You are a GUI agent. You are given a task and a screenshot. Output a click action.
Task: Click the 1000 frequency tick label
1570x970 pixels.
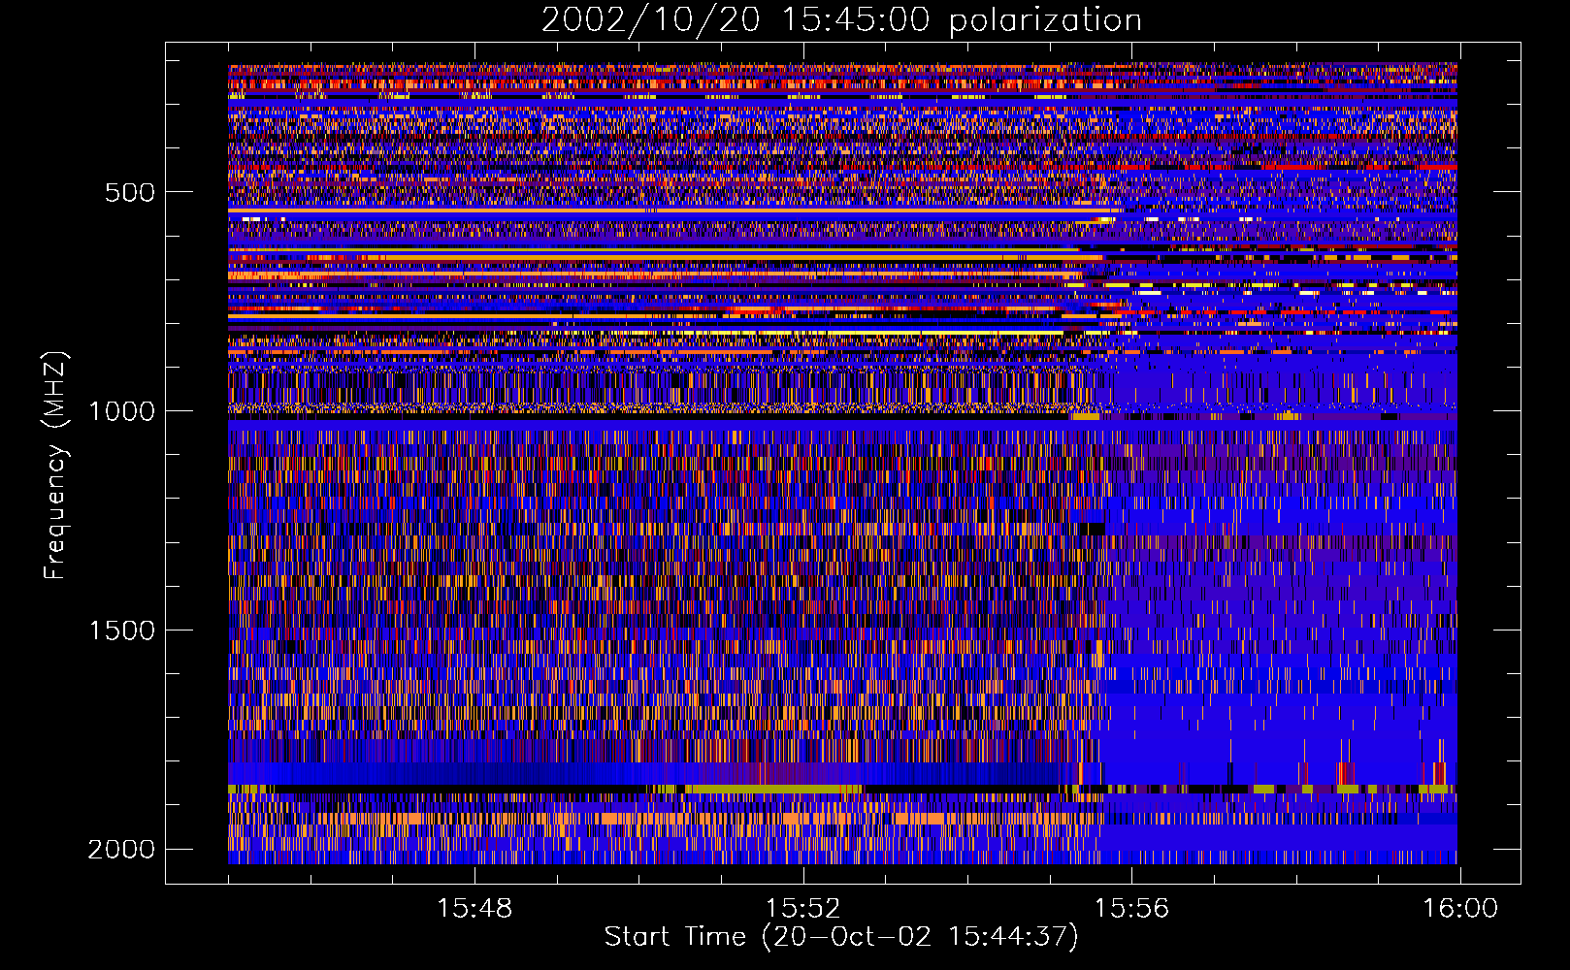(121, 411)
